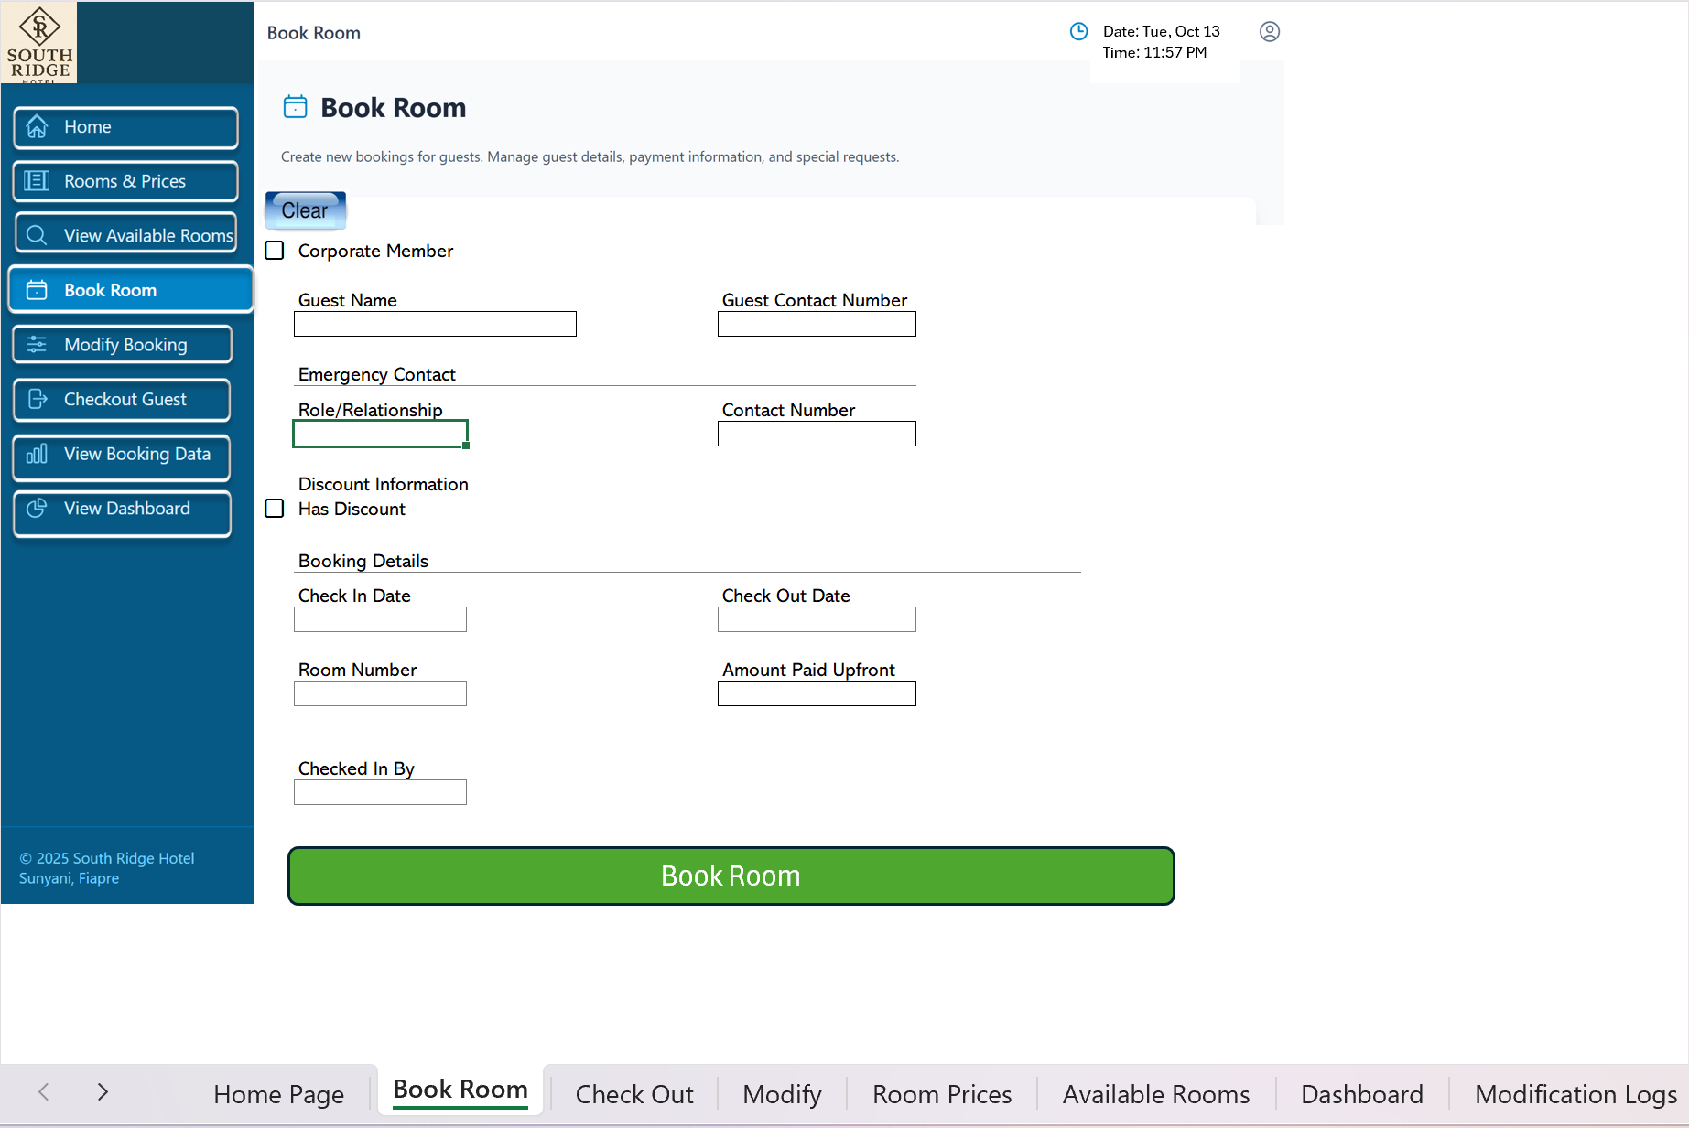
Task: Click the Rooms & Prices list icon
Action: [x=37, y=181]
